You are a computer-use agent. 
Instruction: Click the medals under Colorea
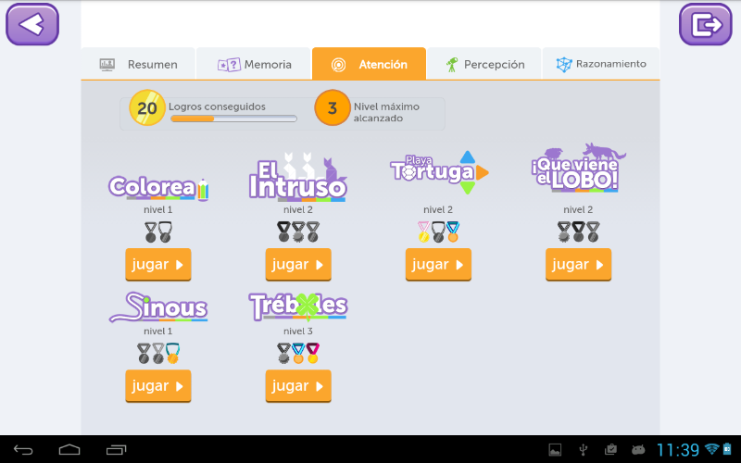click(x=158, y=232)
